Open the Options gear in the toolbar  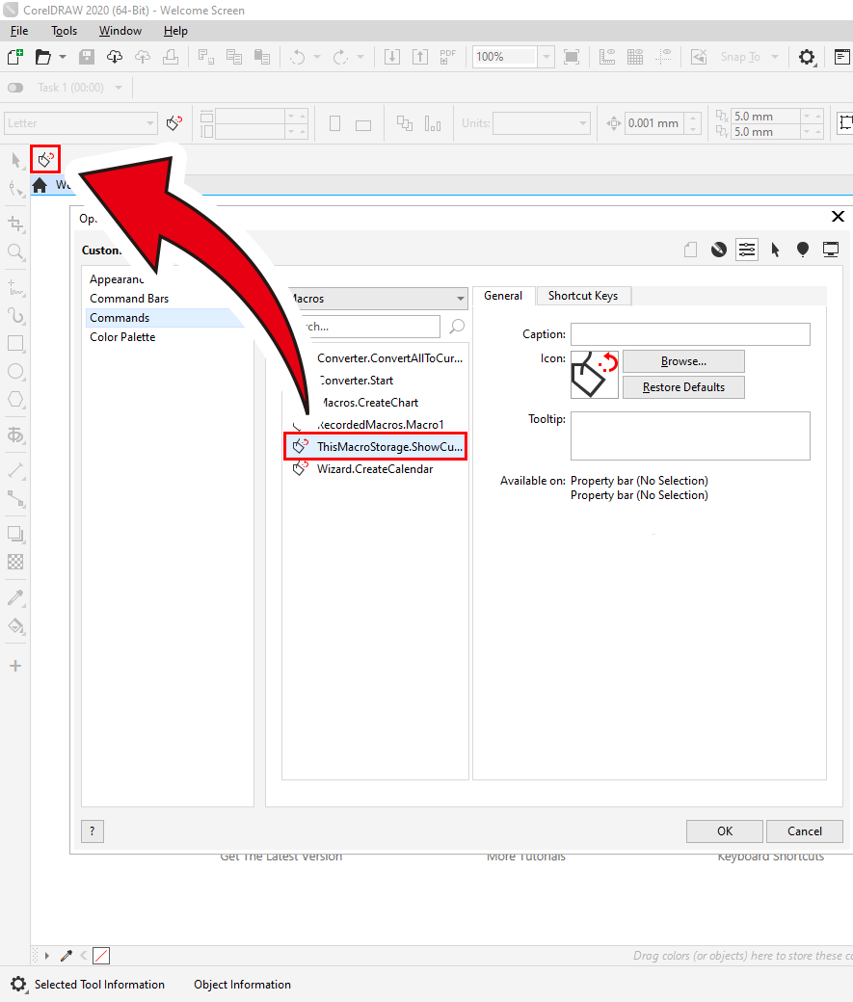point(807,57)
